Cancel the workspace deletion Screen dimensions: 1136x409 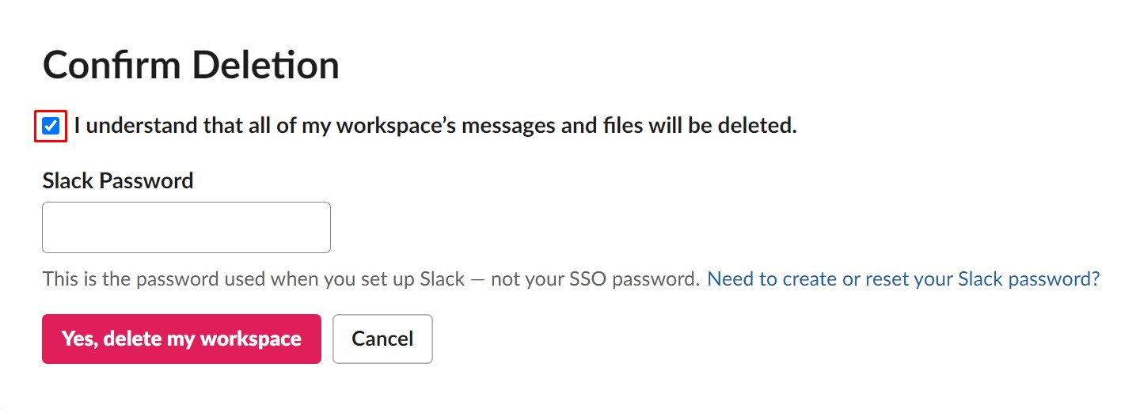382,339
